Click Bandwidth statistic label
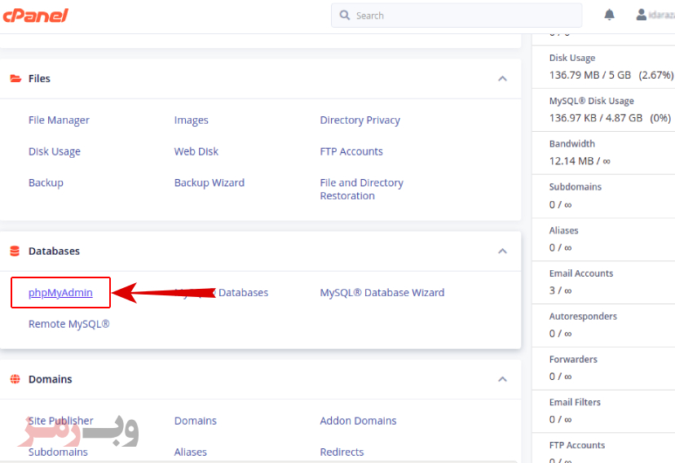This screenshot has width=675, height=463. point(572,144)
